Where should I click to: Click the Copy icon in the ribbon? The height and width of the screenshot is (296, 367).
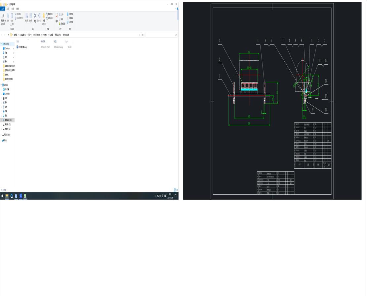pyautogui.click(x=8, y=16)
